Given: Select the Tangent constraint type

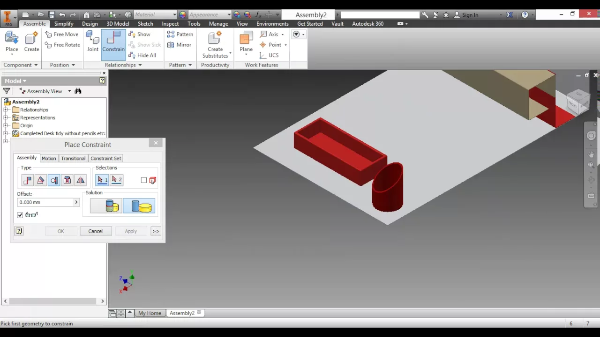Looking at the screenshot, I should [54, 180].
